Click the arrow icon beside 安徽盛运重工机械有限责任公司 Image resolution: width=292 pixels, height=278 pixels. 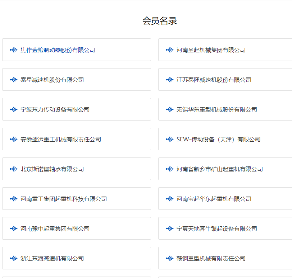pos(14,139)
